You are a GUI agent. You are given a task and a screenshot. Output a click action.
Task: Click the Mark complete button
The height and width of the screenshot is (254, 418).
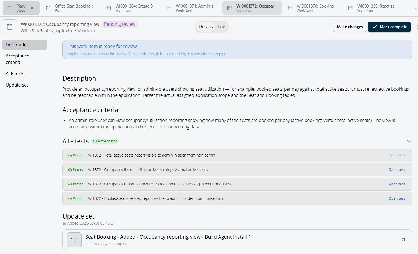(x=389, y=27)
